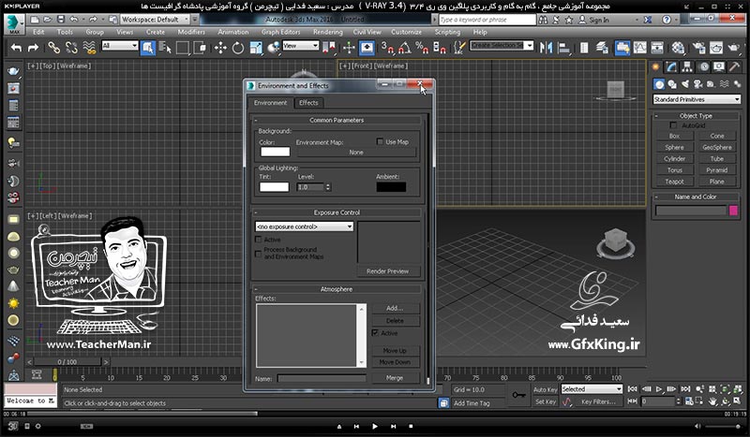Click the search keyword or phrase field
750x437 pixels.
pos(487,20)
